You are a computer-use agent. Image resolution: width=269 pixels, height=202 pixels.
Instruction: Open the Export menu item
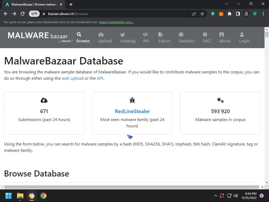pyautogui.click(x=164, y=41)
